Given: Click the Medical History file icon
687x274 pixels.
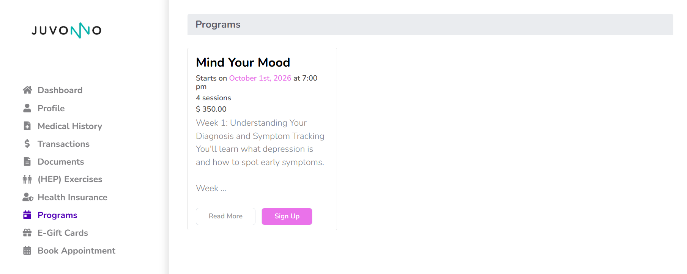Looking at the screenshot, I should point(27,126).
